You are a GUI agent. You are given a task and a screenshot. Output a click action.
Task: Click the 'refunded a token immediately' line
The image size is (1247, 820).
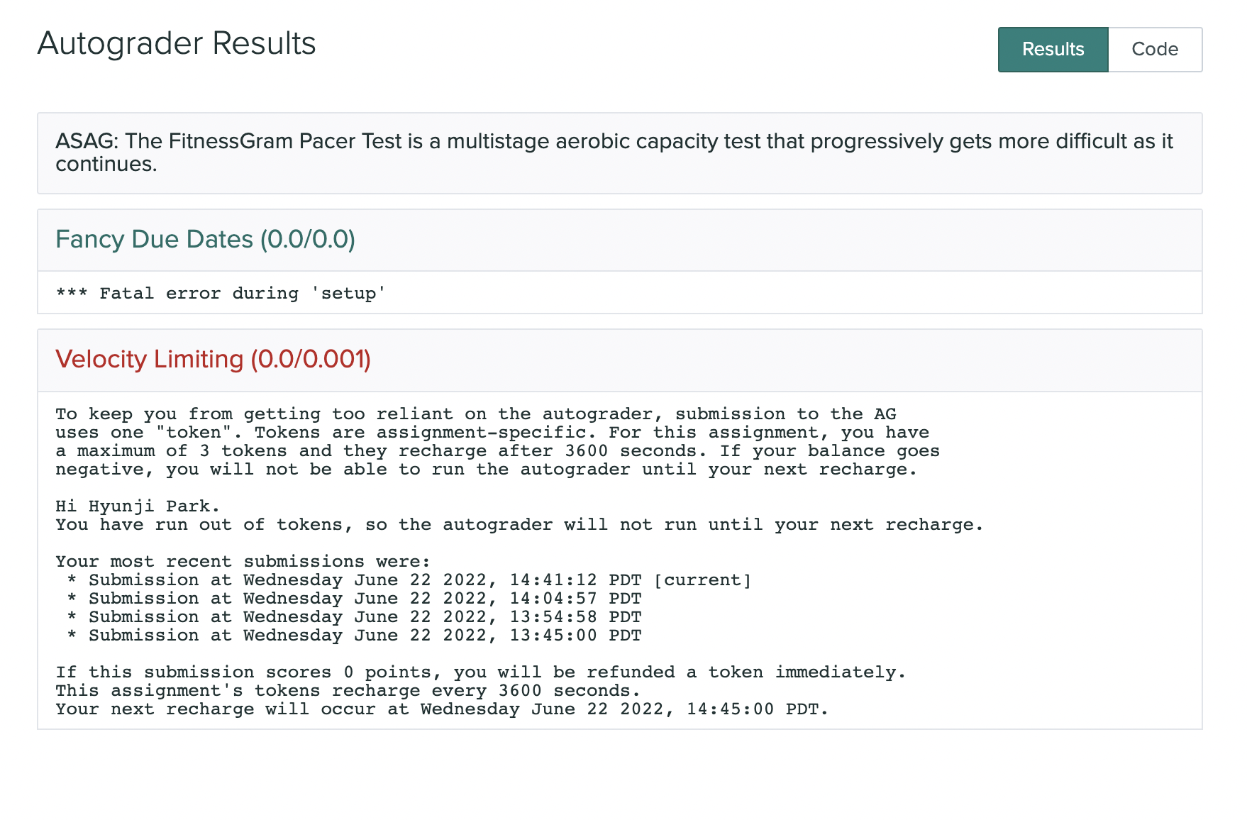coord(480,672)
